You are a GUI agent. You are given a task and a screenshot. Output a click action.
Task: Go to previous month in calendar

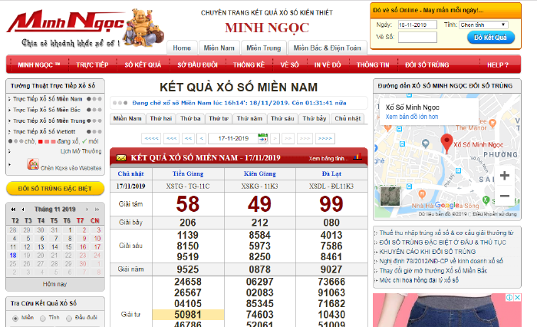[23, 209]
